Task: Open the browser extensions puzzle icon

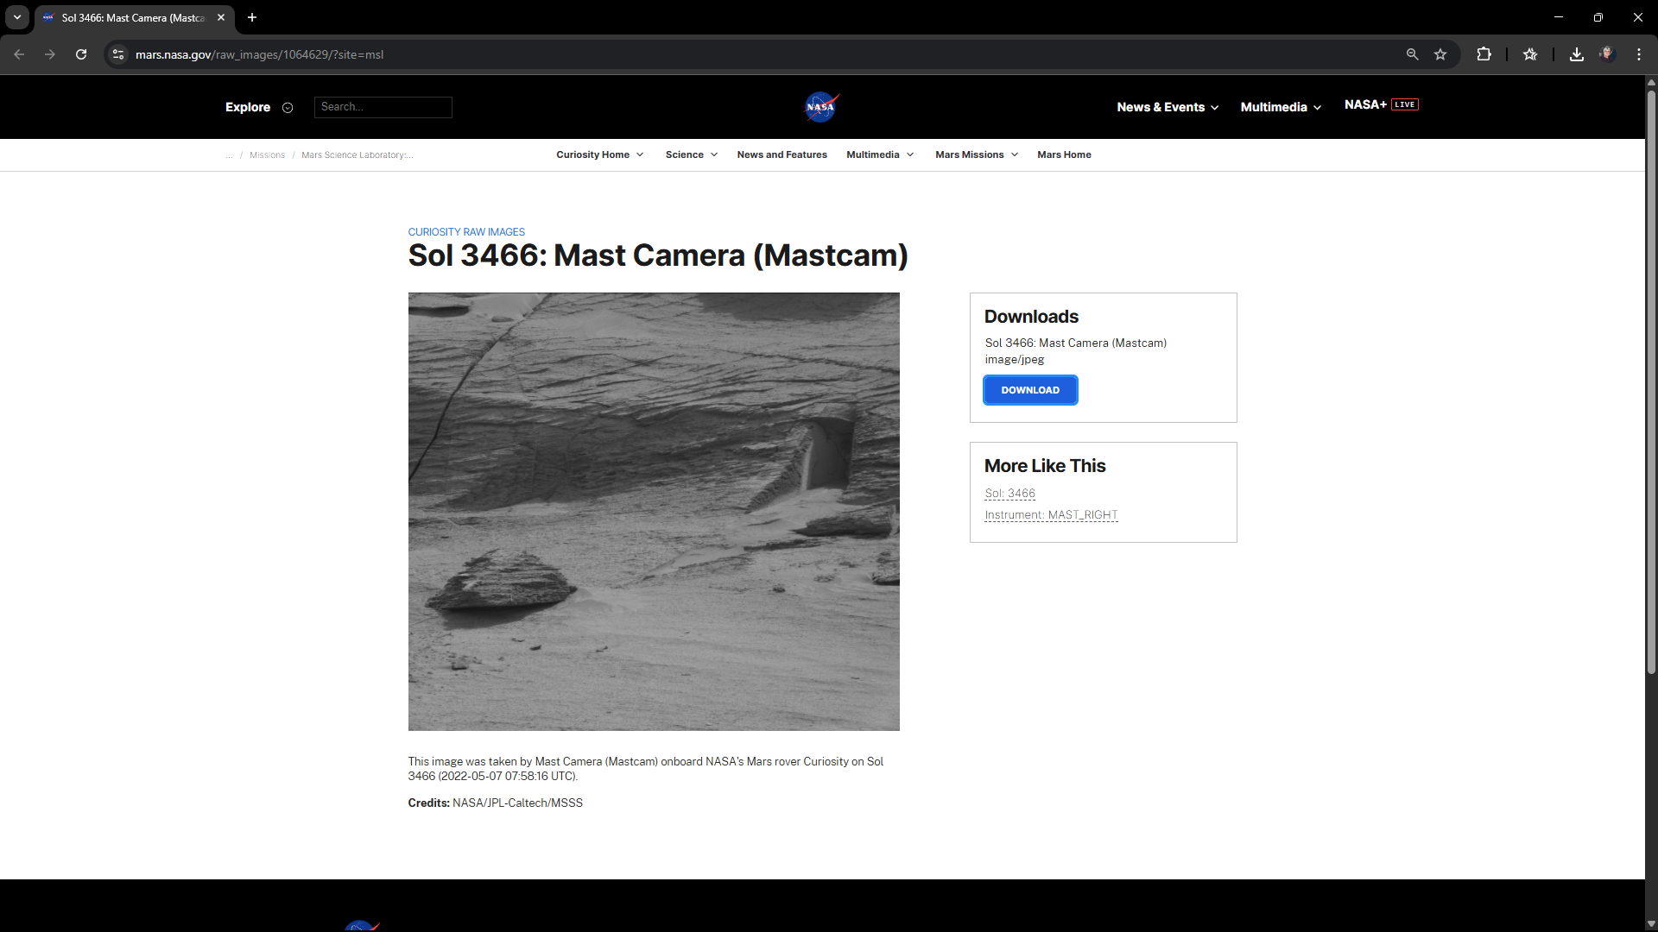Action: pos(1484,54)
